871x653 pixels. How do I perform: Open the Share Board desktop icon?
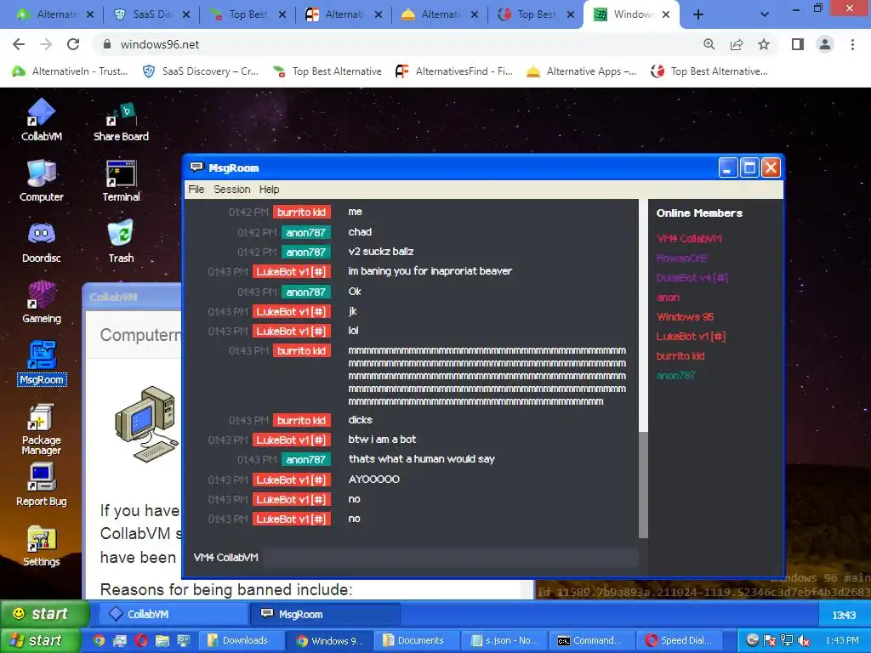pyautogui.click(x=121, y=122)
